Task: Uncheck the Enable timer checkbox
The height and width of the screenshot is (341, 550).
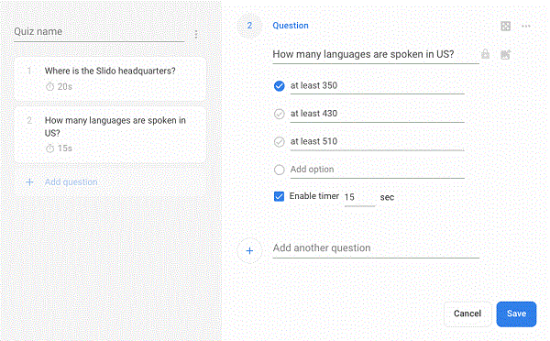Action: [x=279, y=196]
